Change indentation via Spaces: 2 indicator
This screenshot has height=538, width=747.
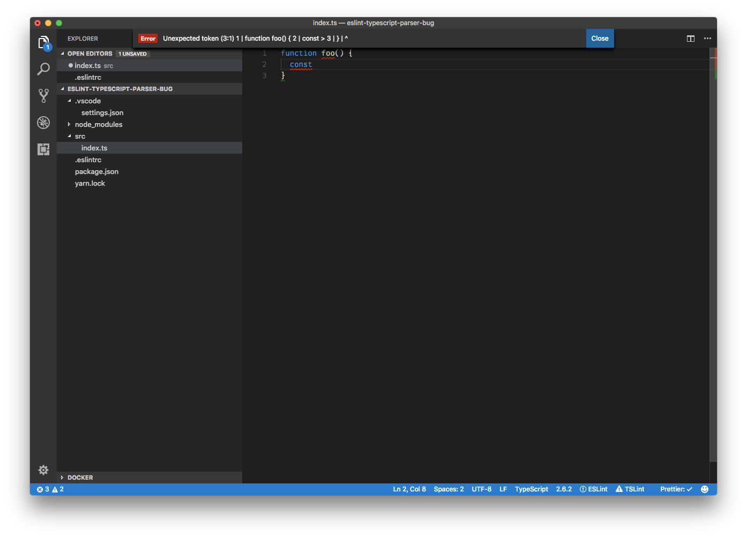point(449,489)
